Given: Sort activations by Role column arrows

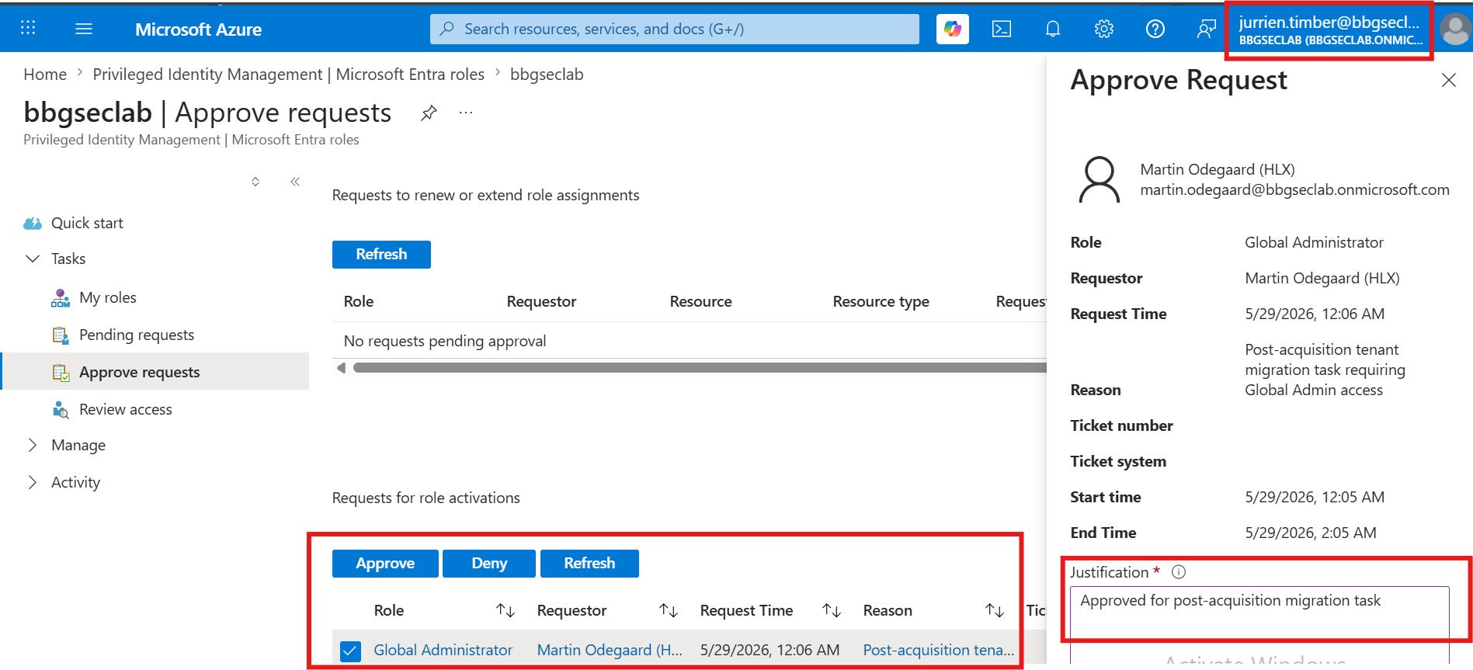Looking at the screenshot, I should [x=505, y=610].
